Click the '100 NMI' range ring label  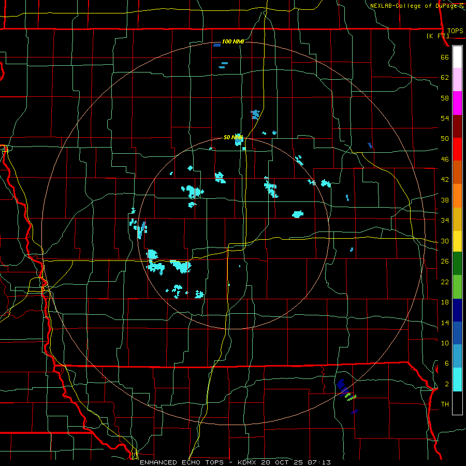pyautogui.click(x=233, y=41)
